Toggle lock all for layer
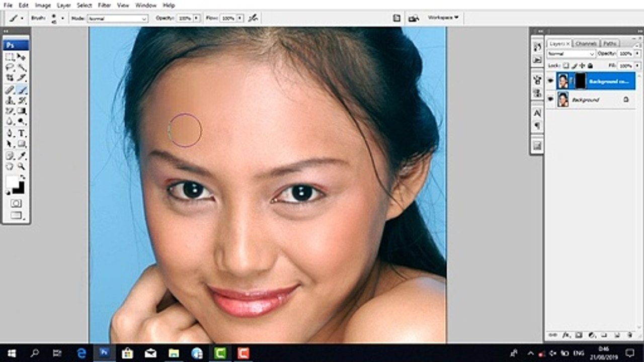Viewport: 644px width, 362px height. click(x=590, y=65)
